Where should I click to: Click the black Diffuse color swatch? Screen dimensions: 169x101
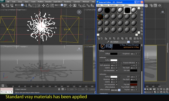pyautogui.click(x=114, y=54)
